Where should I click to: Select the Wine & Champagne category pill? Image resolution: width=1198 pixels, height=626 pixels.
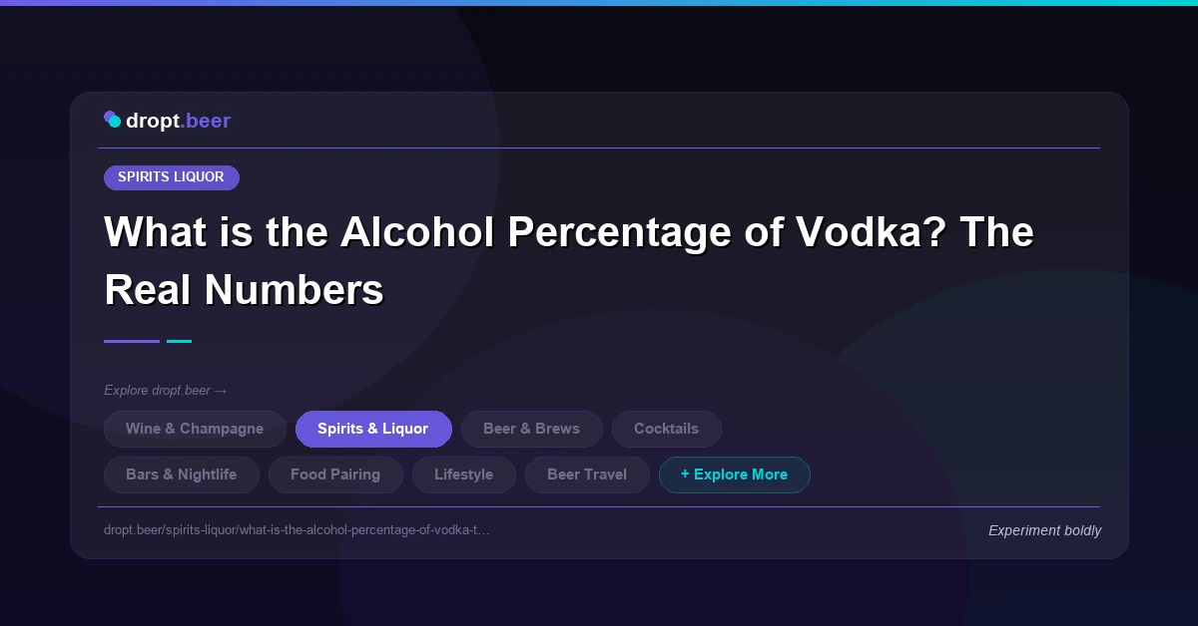(x=195, y=429)
